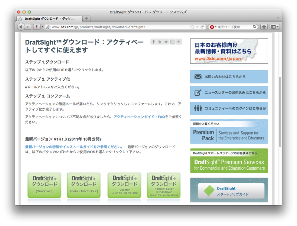Click the red-dot toolbar button beside the navigation arrows
This screenshot has height=226, width=297.
[x=36, y=27]
